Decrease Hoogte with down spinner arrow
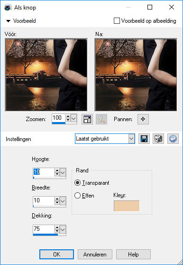The height and width of the screenshot is (265, 183). (x=57, y=174)
